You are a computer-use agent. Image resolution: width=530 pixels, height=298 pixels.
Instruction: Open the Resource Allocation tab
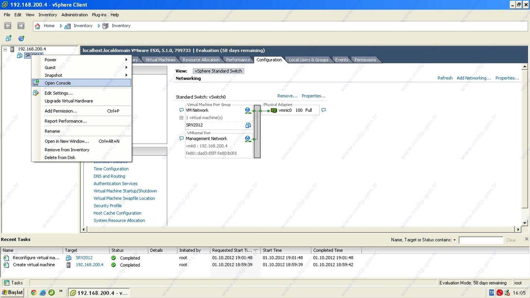[201, 60]
